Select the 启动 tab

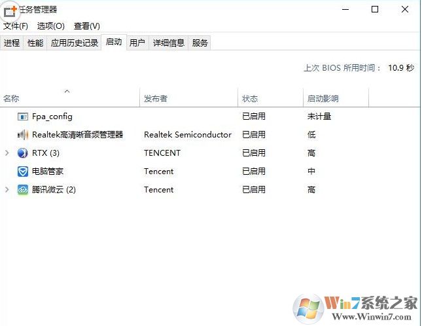[x=114, y=42]
